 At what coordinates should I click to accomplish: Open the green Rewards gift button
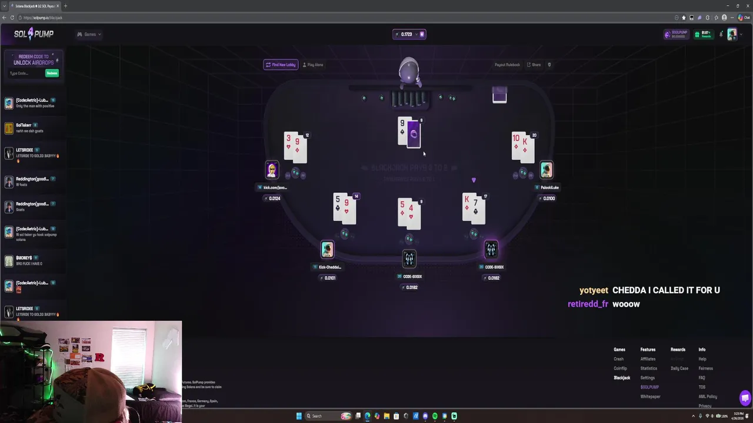(x=703, y=34)
